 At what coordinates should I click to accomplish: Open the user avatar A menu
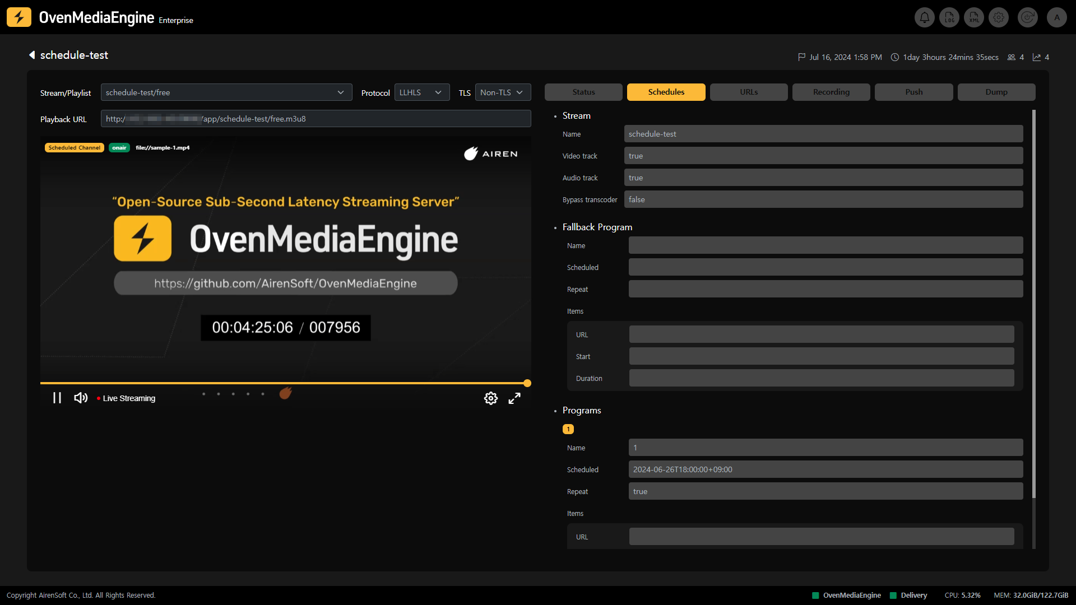click(1057, 17)
